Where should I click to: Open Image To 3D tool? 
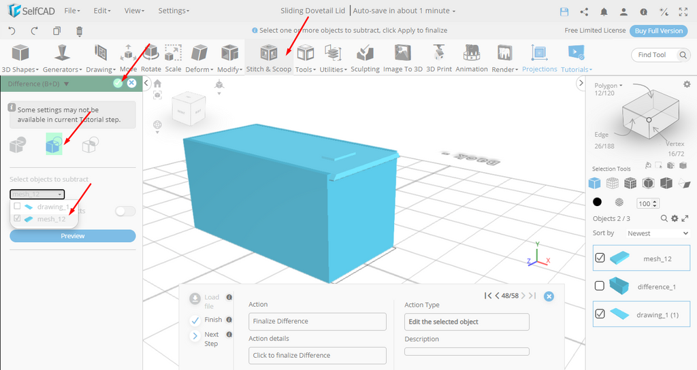tap(403, 58)
